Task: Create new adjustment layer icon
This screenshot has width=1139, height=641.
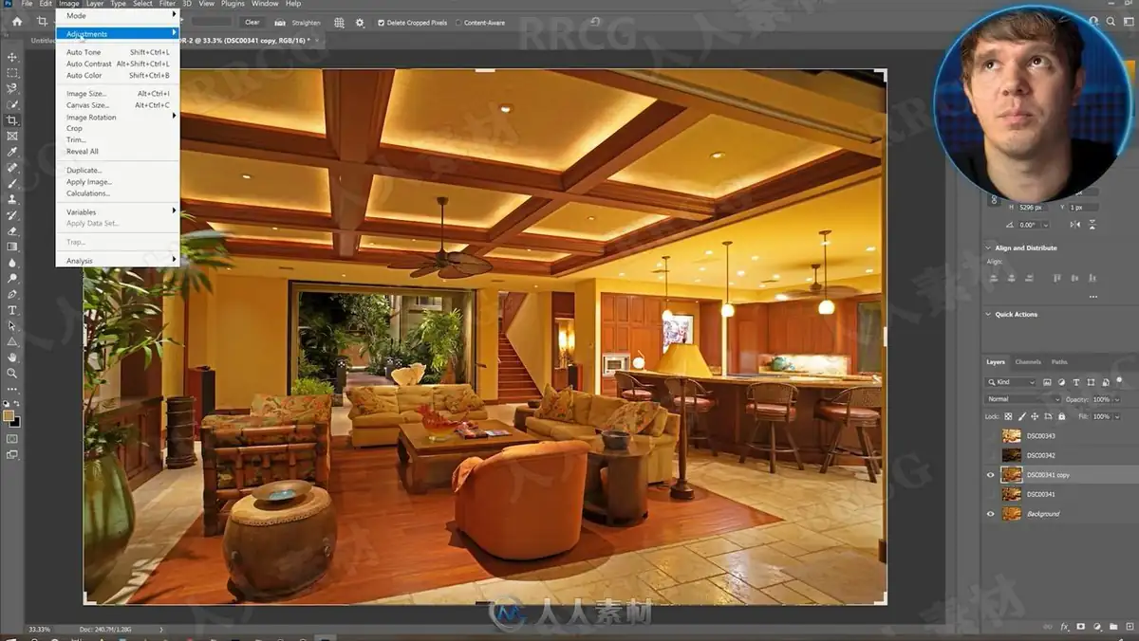Action: coord(1097,627)
